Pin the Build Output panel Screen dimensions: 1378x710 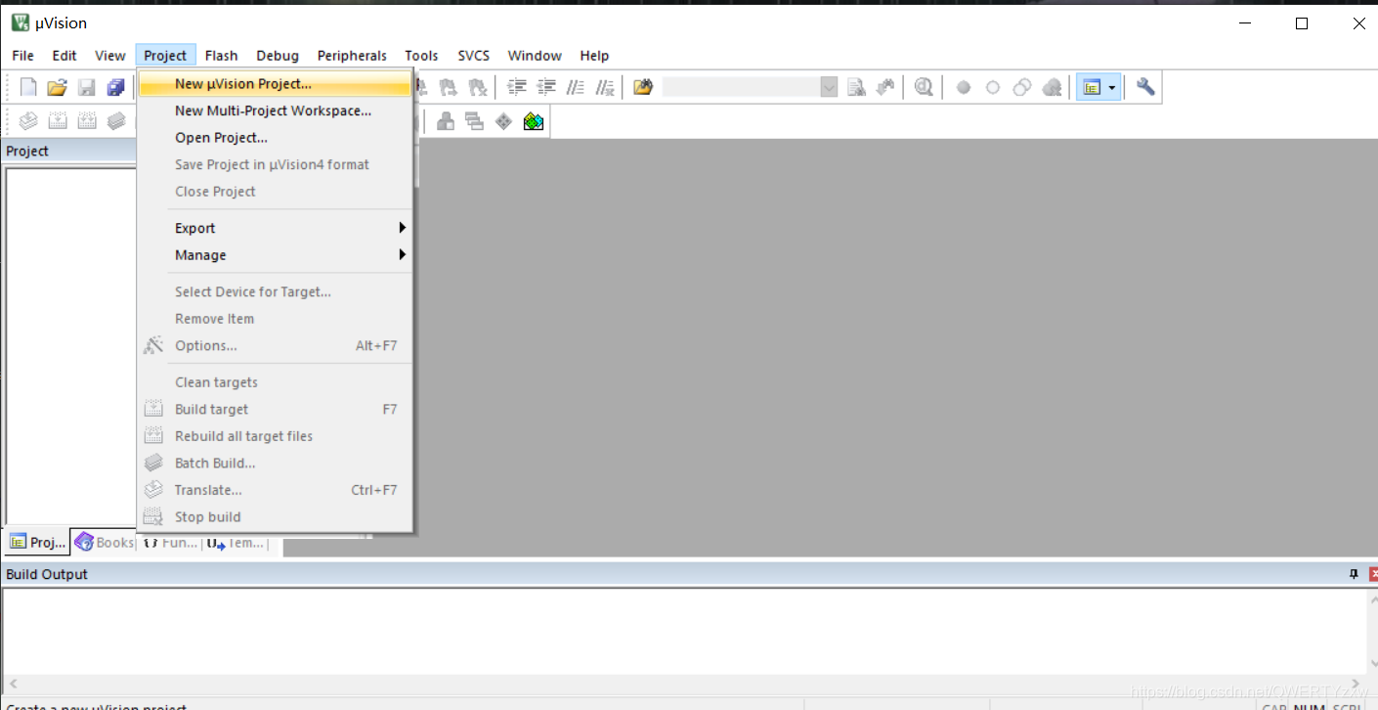pos(1354,574)
